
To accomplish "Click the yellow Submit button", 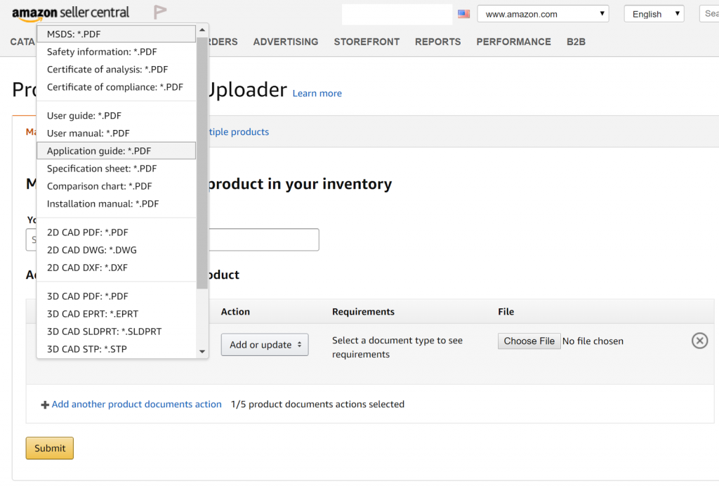I will pos(50,448).
